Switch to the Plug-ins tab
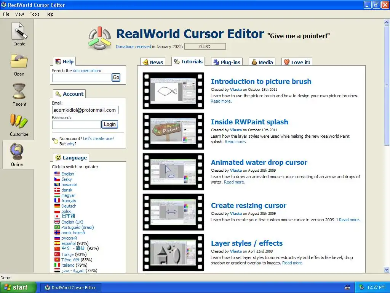This screenshot has width=390, height=293. click(x=227, y=62)
